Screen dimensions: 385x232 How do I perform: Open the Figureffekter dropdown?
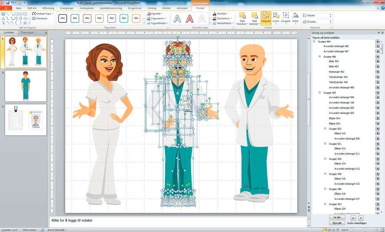click(158, 23)
